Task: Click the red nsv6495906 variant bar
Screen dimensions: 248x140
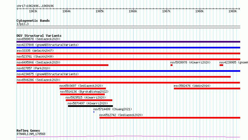Action: (x=62, y=65)
